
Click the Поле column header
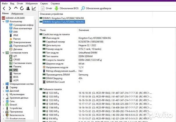point(43,30)
